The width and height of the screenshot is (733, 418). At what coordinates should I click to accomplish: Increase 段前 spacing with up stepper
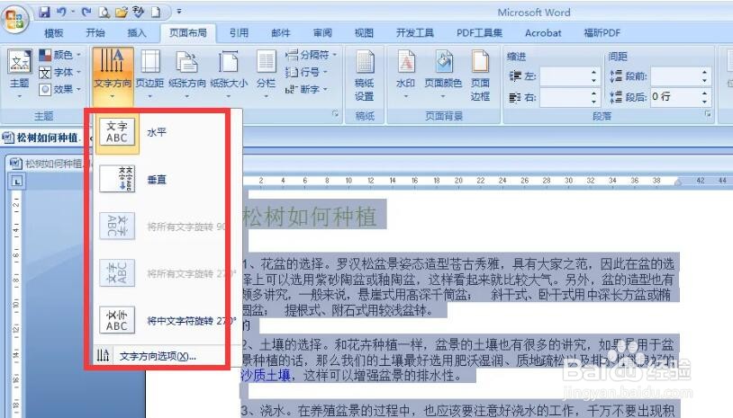coord(705,72)
